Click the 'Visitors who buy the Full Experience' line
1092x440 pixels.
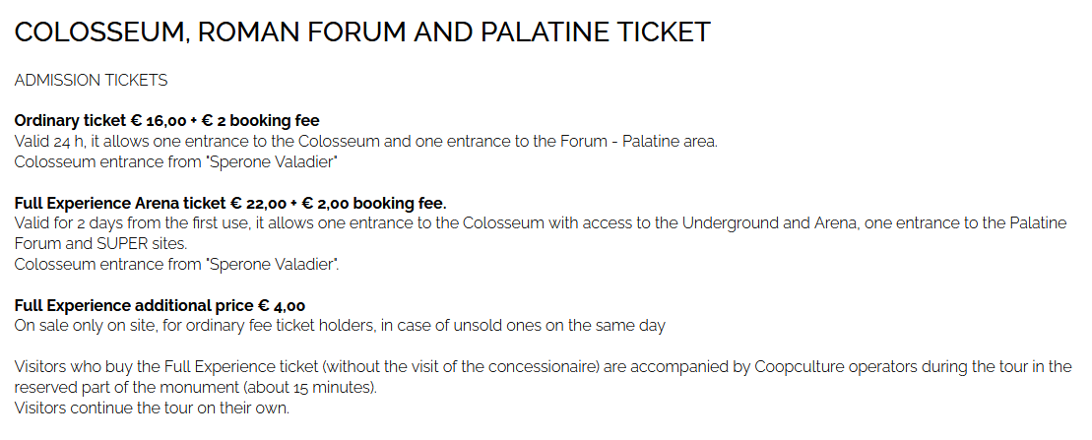coord(295,367)
